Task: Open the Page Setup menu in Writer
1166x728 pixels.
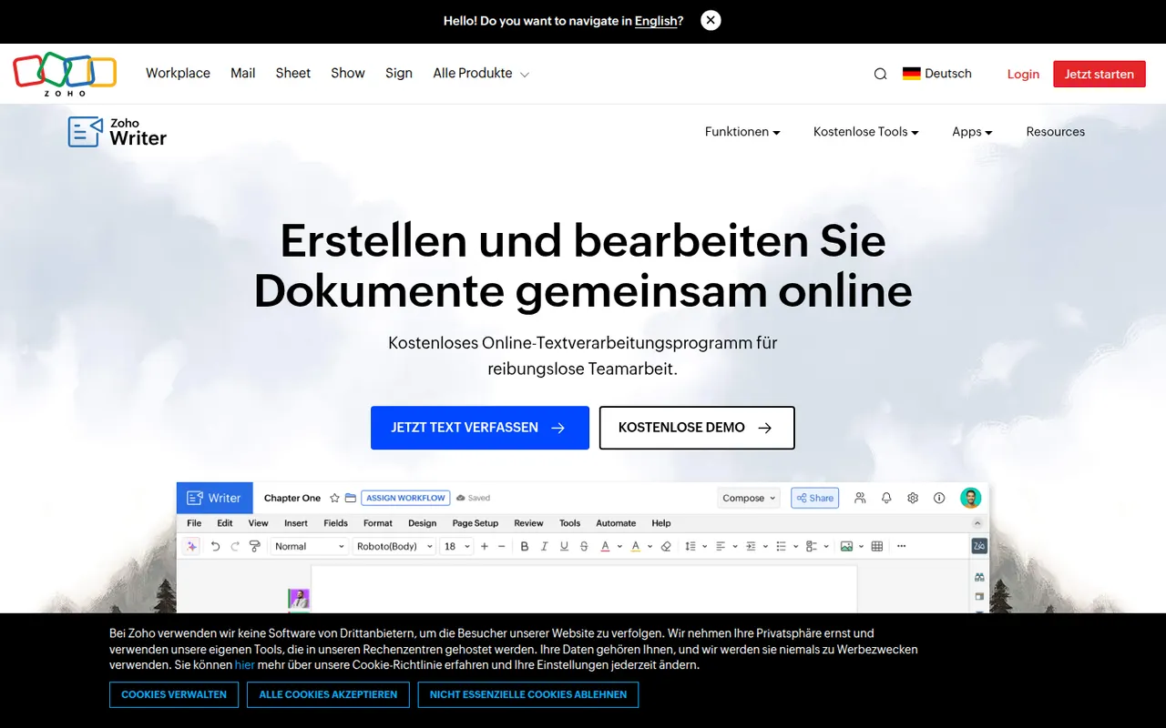Action: (x=476, y=523)
